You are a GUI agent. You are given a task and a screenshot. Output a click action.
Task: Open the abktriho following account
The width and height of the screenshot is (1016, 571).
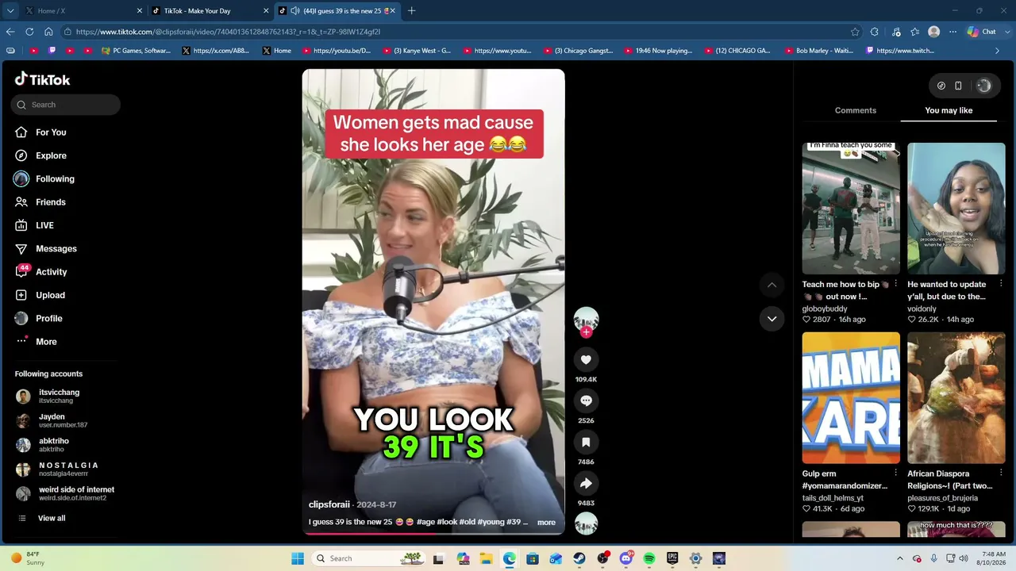click(44, 445)
